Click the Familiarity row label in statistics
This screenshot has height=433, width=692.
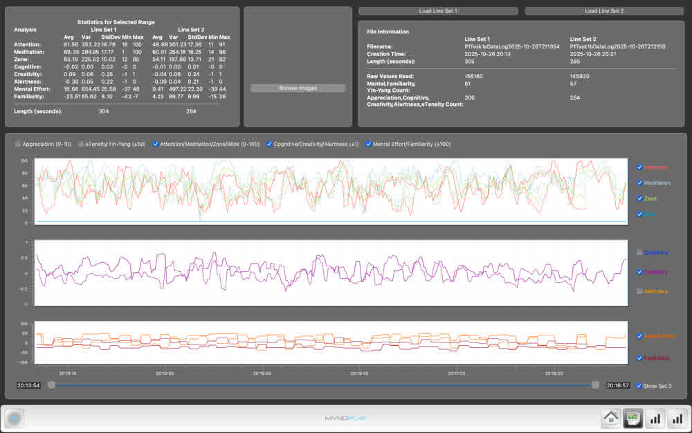pyautogui.click(x=28, y=97)
